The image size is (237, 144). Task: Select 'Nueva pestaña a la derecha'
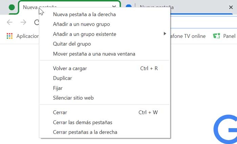(84, 14)
